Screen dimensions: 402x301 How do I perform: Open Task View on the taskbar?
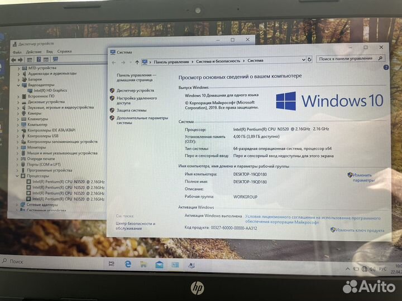pyautogui.click(x=112, y=263)
